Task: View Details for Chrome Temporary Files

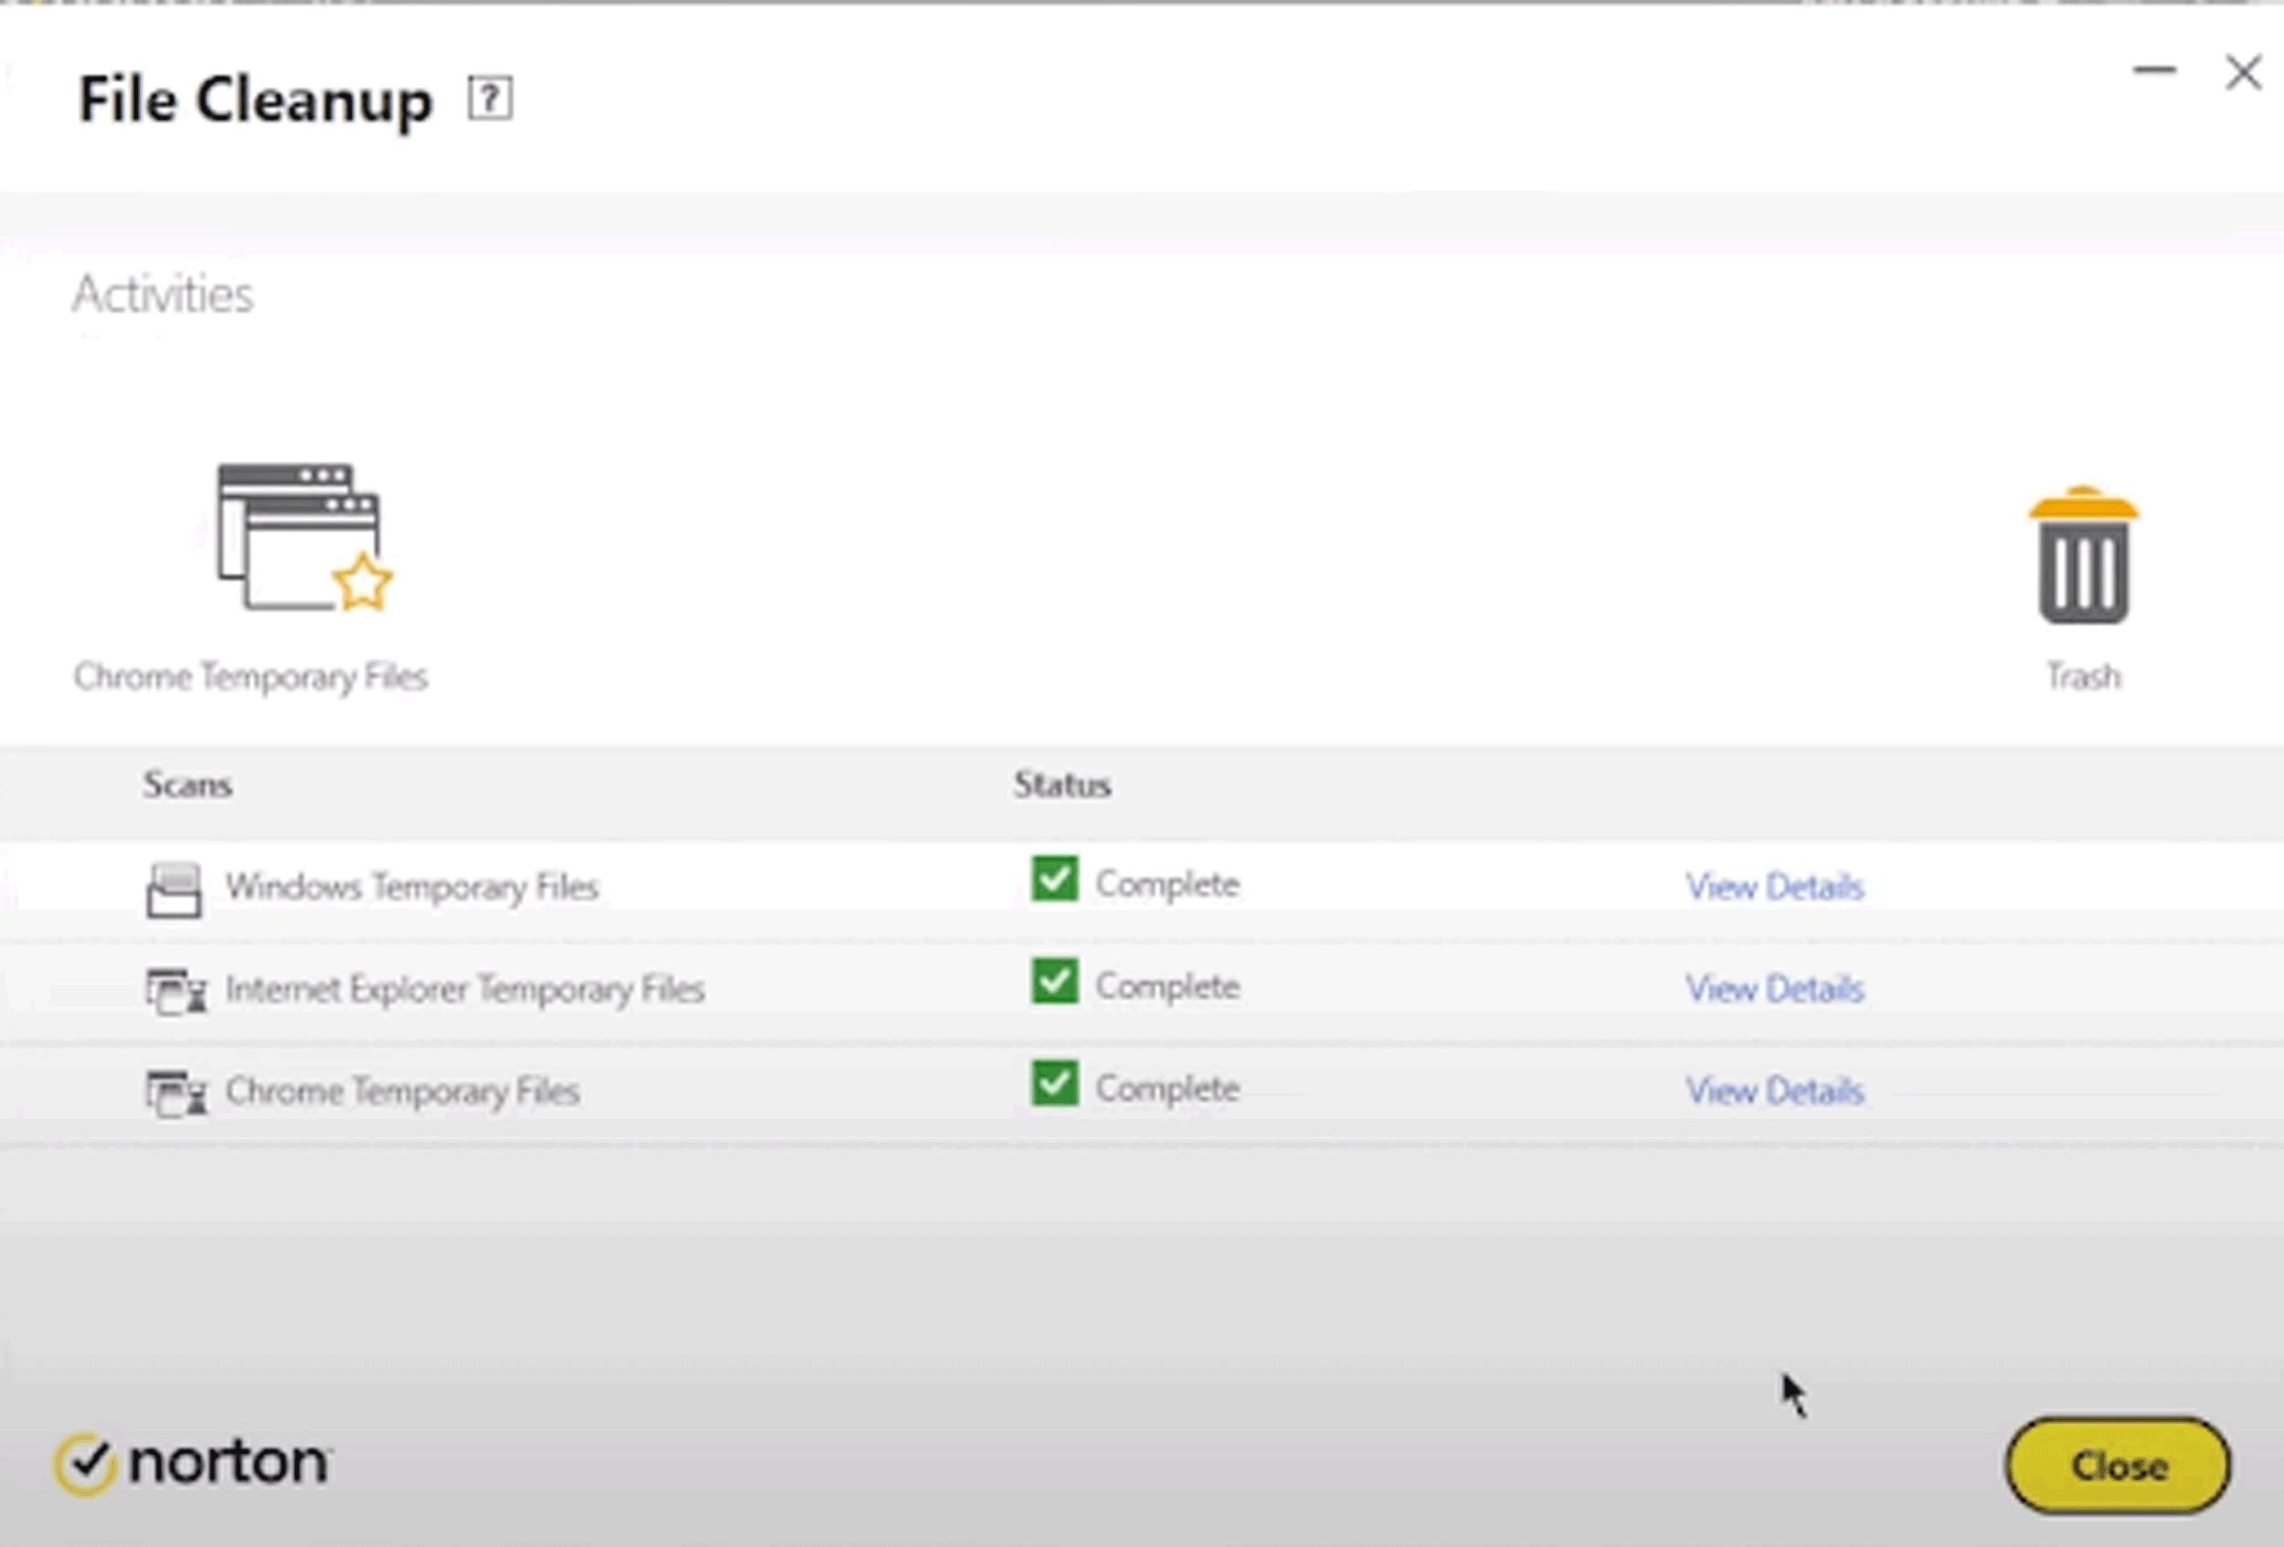Action: coord(1775,1091)
